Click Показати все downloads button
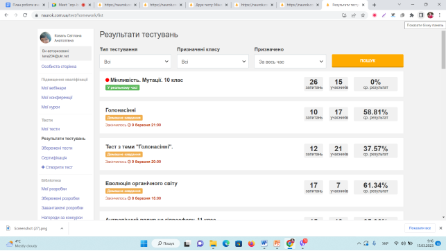The image size is (446, 251). pyautogui.click(x=420, y=228)
